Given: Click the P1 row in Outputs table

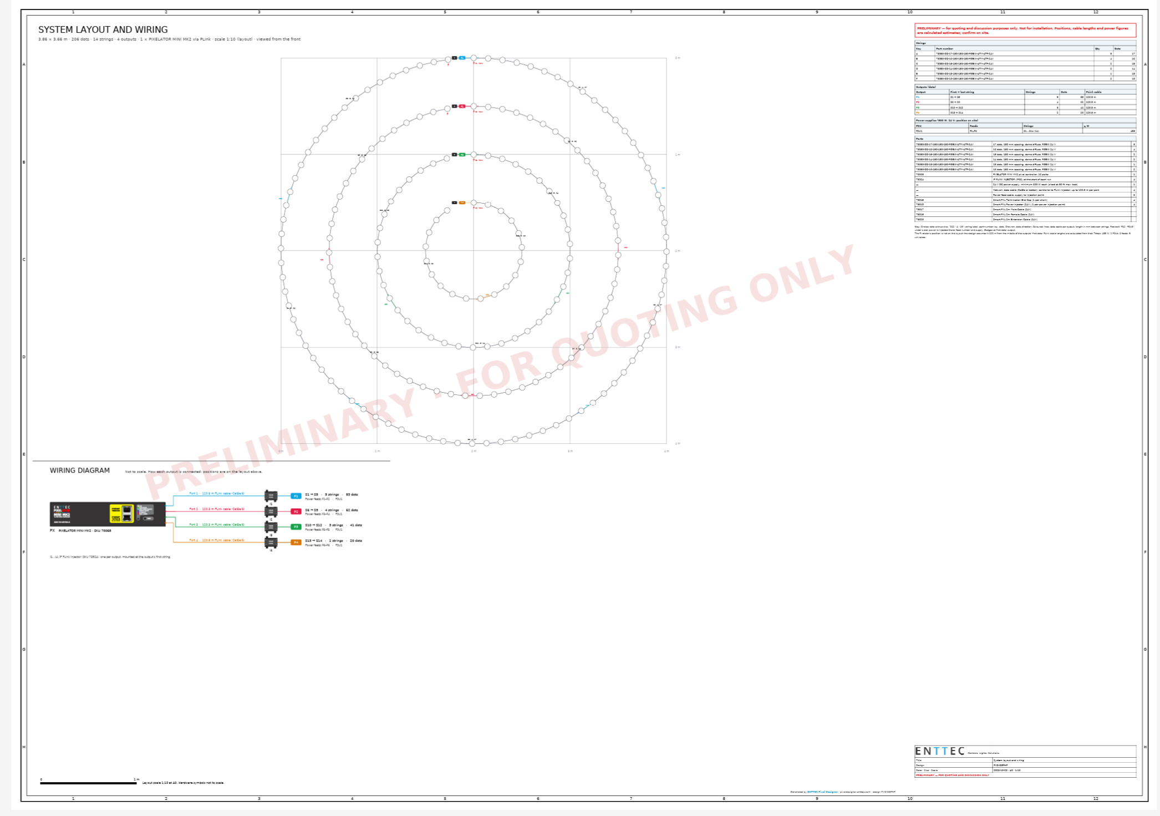Looking at the screenshot, I should pyautogui.click(x=1025, y=97).
